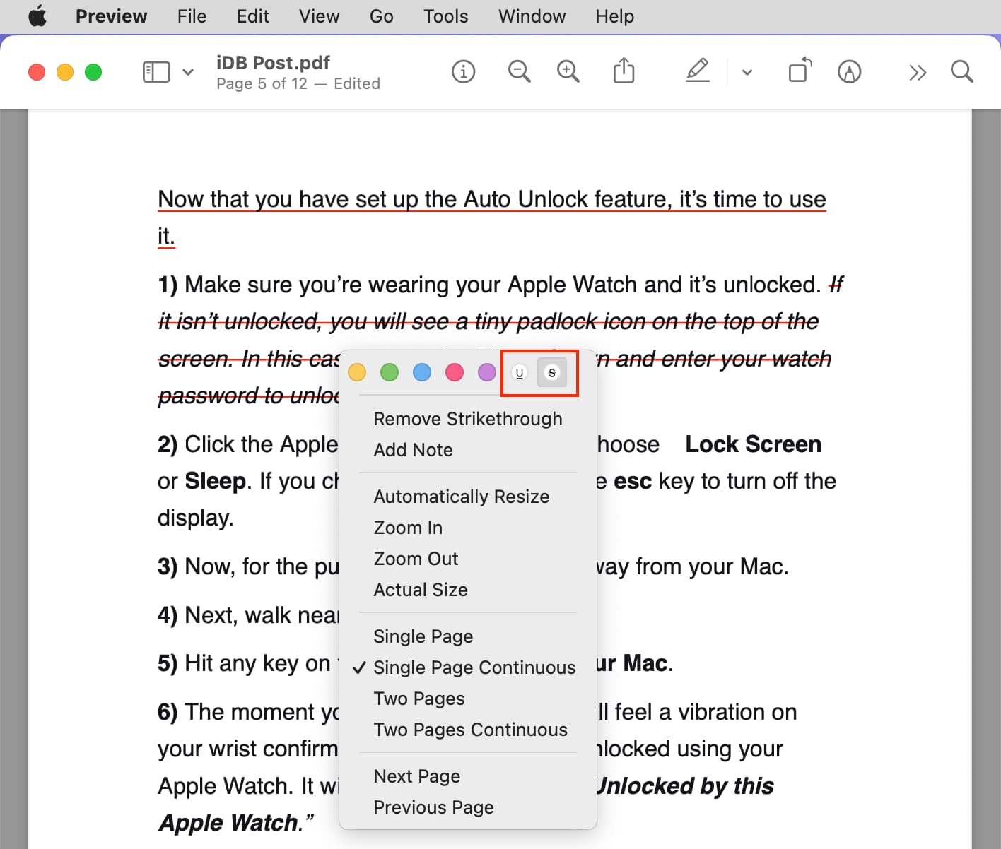Click the bold "esc" key text
Image resolution: width=1001 pixels, height=849 pixels.
[632, 481]
